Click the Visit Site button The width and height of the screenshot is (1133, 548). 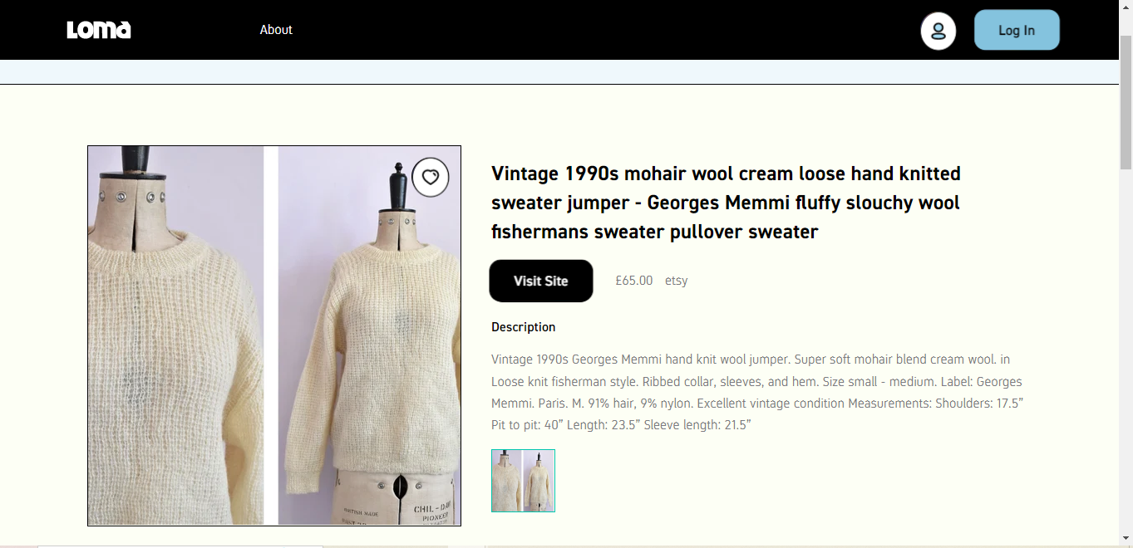coord(541,281)
